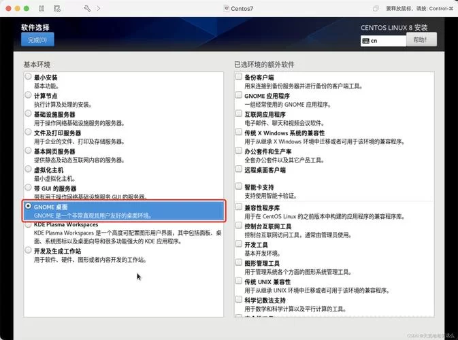Check 图形管理工具 checkbox
This screenshot has height=340, width=458.
tap(239, 262)
